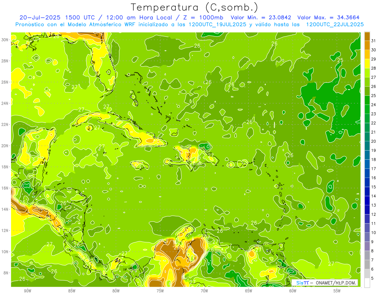This screenshot has height=295, width=382.
Task: Click longitude axis label 70W
Action: click(204, 291)
